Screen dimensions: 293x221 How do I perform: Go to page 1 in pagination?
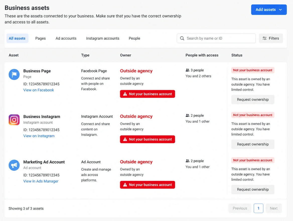click(x=258, y=208)
